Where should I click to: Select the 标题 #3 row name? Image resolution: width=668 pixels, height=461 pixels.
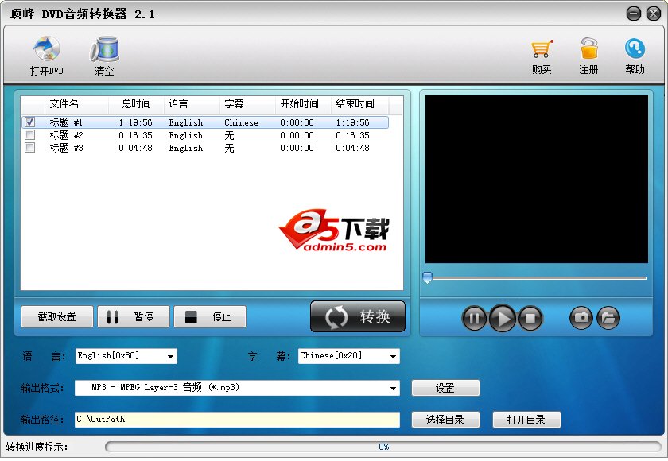pos(66,148)
